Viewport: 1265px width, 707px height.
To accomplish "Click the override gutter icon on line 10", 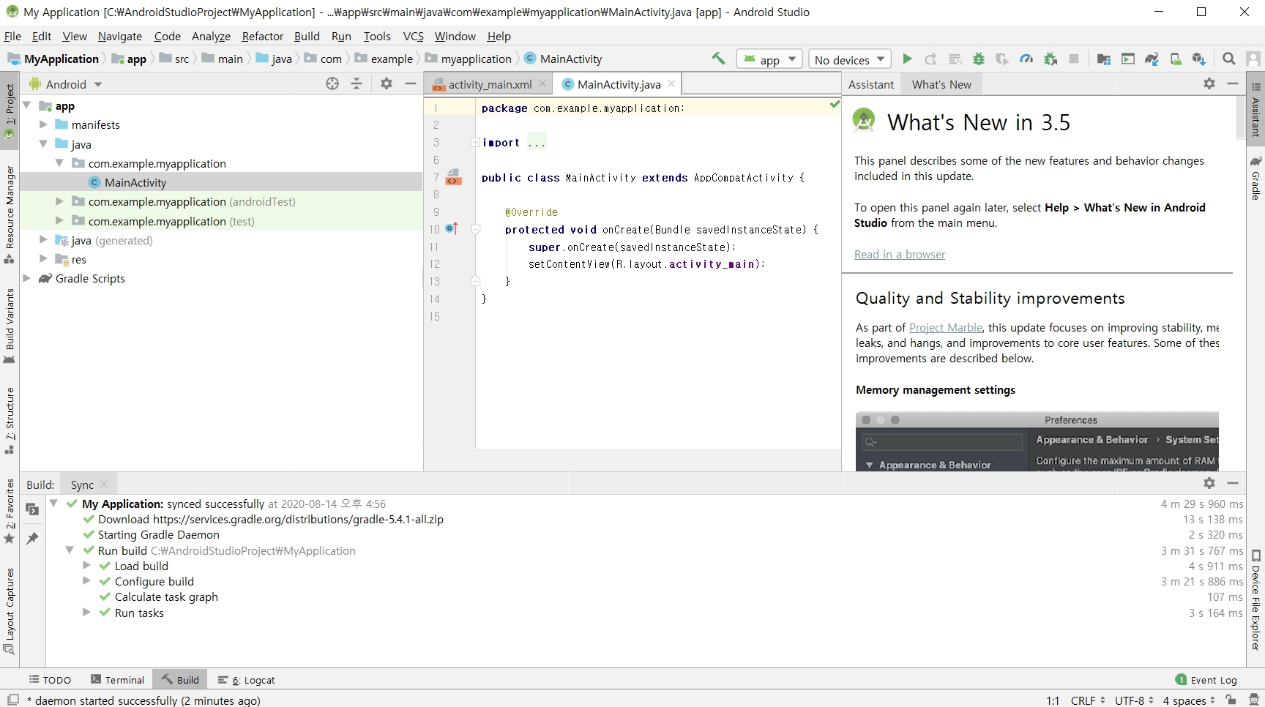I will point(452,229).
